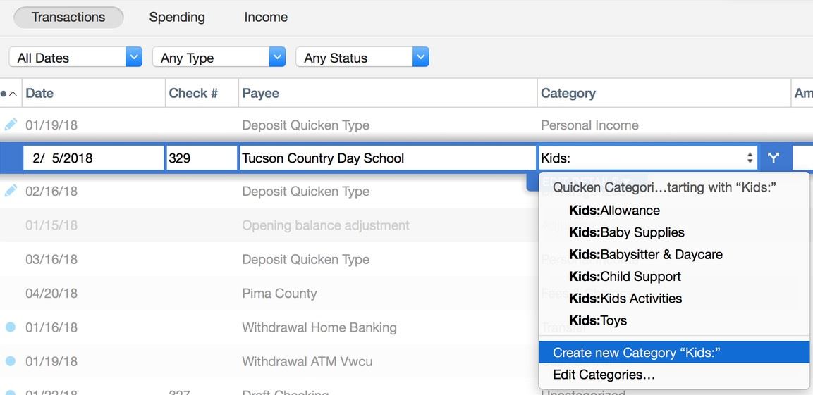Click the blue status dot for Withdrawal Home Banking
The image size is (813, 395).
tap(11, 327)
